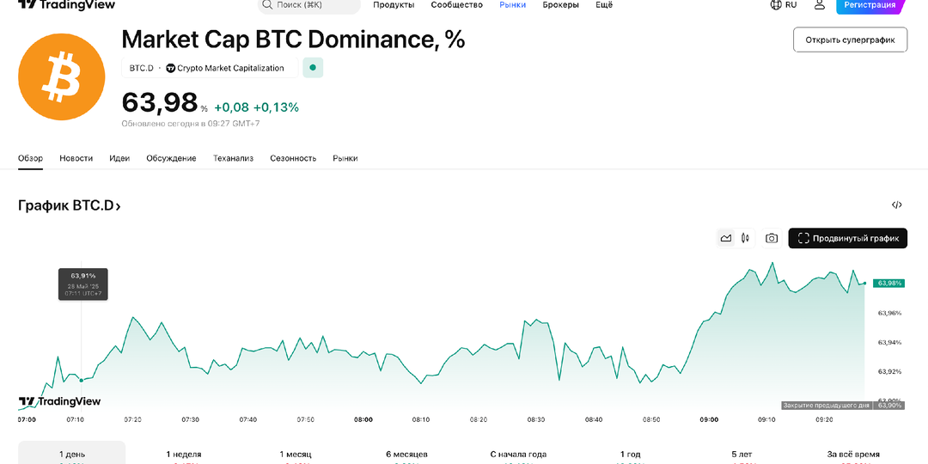Viewport: 928px width, 464px height.
Task: Open the График BTC.D heading link
Action: click(70, 206)
